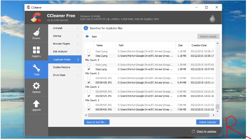251x139 pixels.
Task: Sort by the Name column header
Action: [x=104, y=45]
